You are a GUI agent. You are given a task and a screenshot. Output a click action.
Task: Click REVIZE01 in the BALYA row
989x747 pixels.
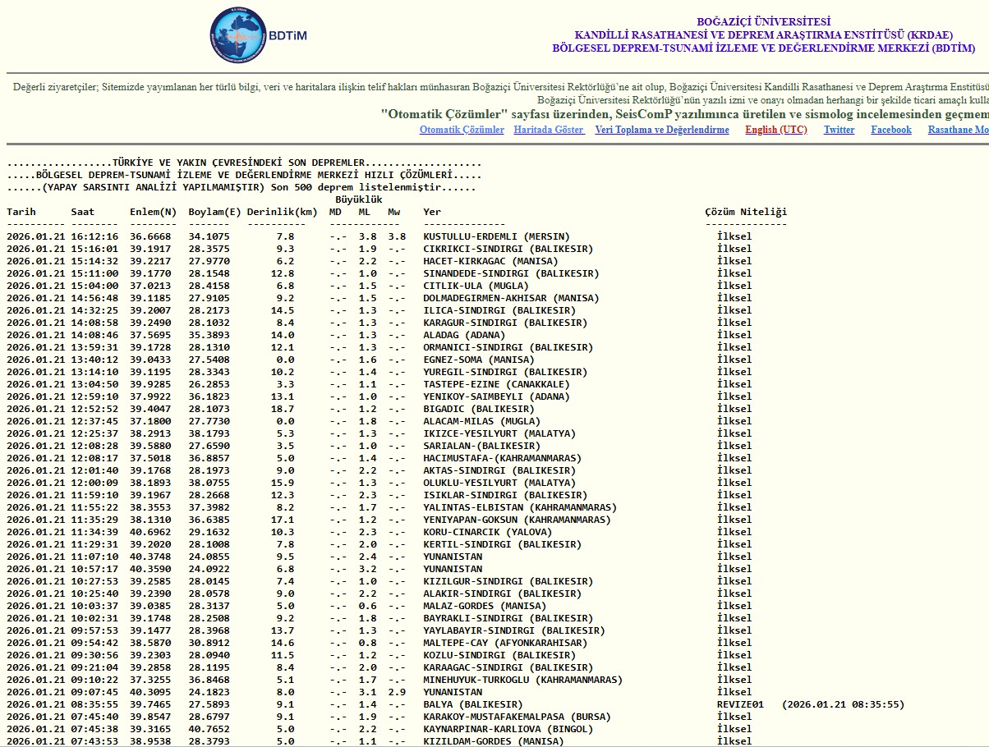pos(740,704)
